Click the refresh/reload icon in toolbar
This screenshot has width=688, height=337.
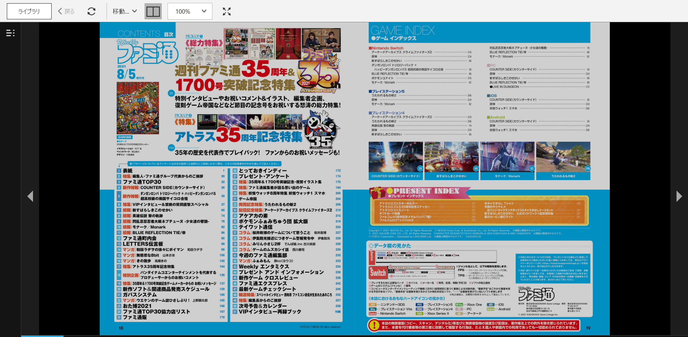click(91, 11)
